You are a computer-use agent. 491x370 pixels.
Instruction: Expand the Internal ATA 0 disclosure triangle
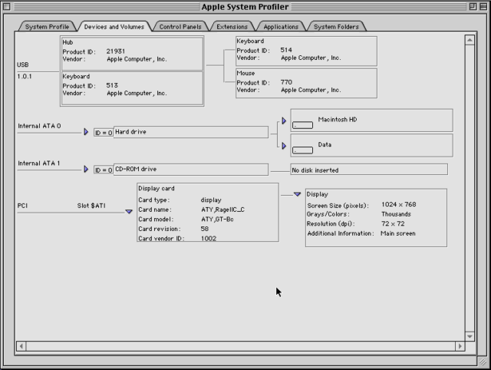click(86, 132)
